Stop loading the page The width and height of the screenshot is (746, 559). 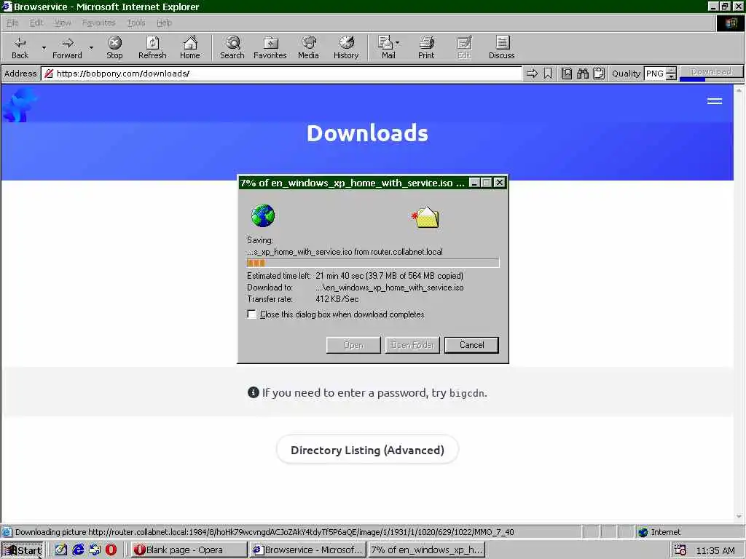114,47
